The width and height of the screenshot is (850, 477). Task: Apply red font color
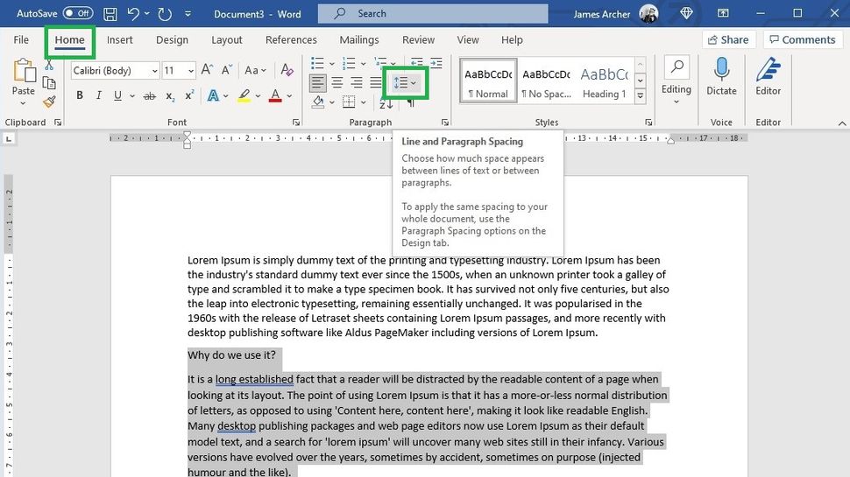point(275,95)
